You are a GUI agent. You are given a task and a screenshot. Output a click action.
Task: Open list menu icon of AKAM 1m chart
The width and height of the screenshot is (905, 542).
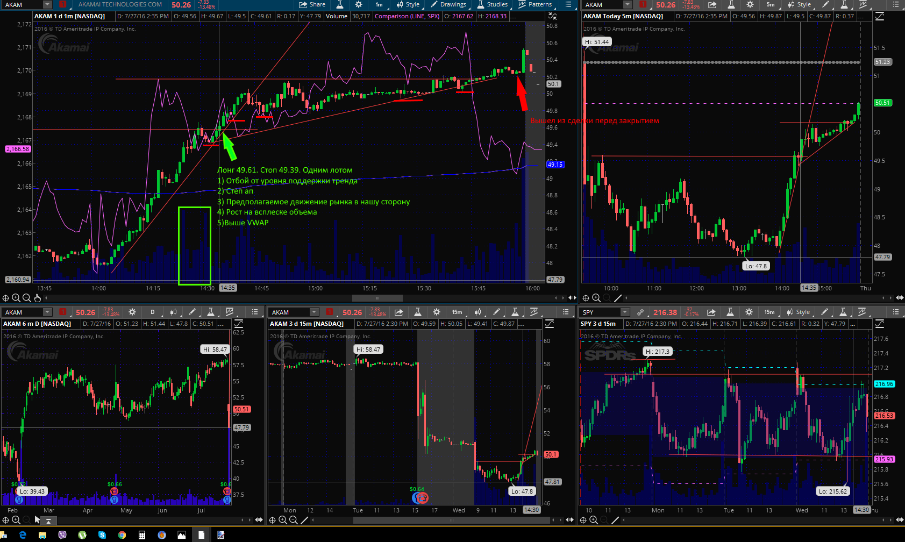tap(568, 4)
